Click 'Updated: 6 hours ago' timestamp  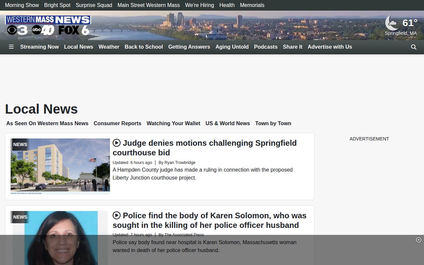point(132,163)
